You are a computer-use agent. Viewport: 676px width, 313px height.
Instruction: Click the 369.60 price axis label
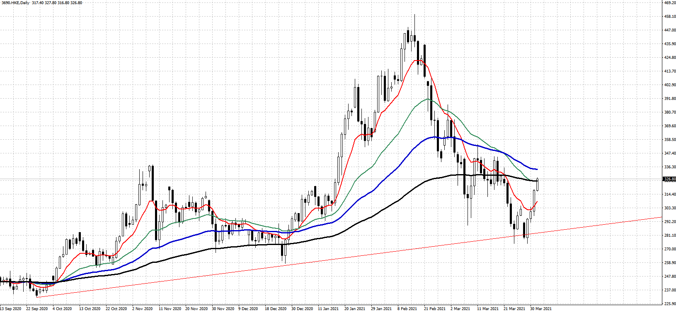[x=670, y=126]
